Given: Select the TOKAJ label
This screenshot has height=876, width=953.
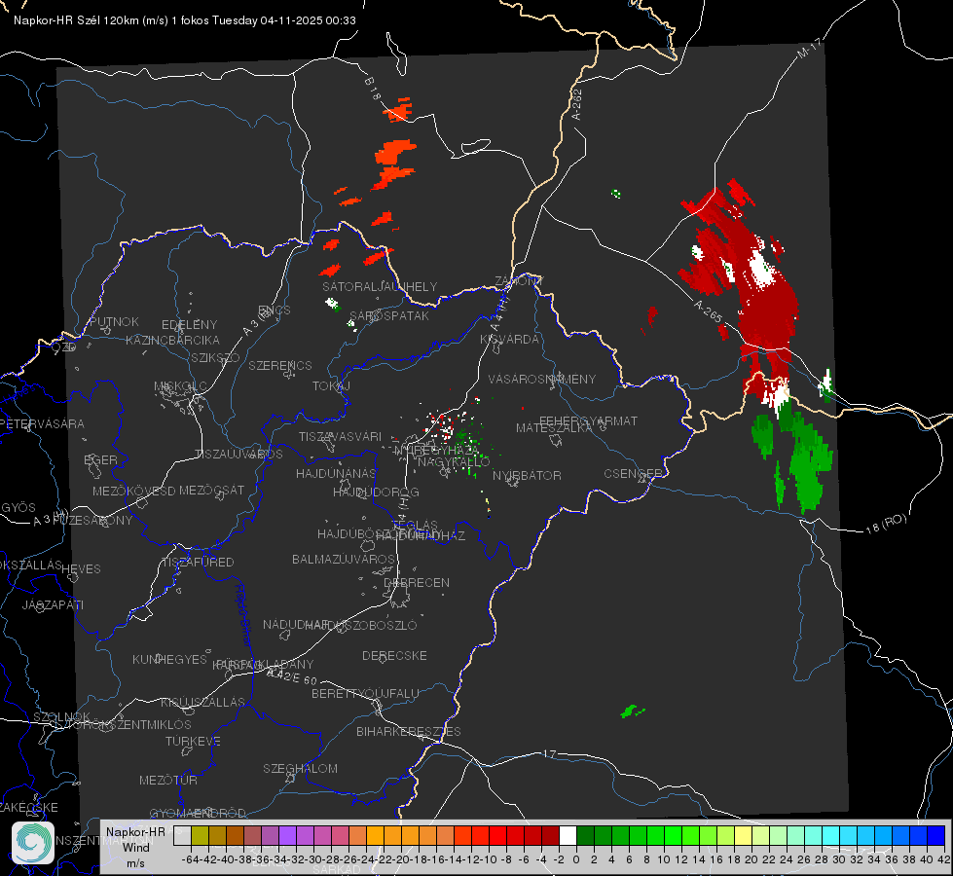Looking at the screenshot, I should pos(331,386).
